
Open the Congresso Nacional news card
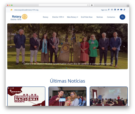pyautogui.click(x=26, y=96)
